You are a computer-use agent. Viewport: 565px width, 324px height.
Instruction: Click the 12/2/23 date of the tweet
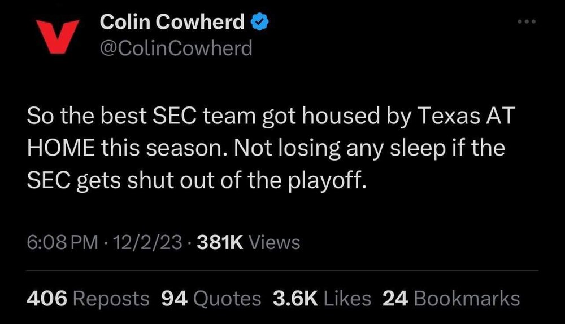pos(147,243)
